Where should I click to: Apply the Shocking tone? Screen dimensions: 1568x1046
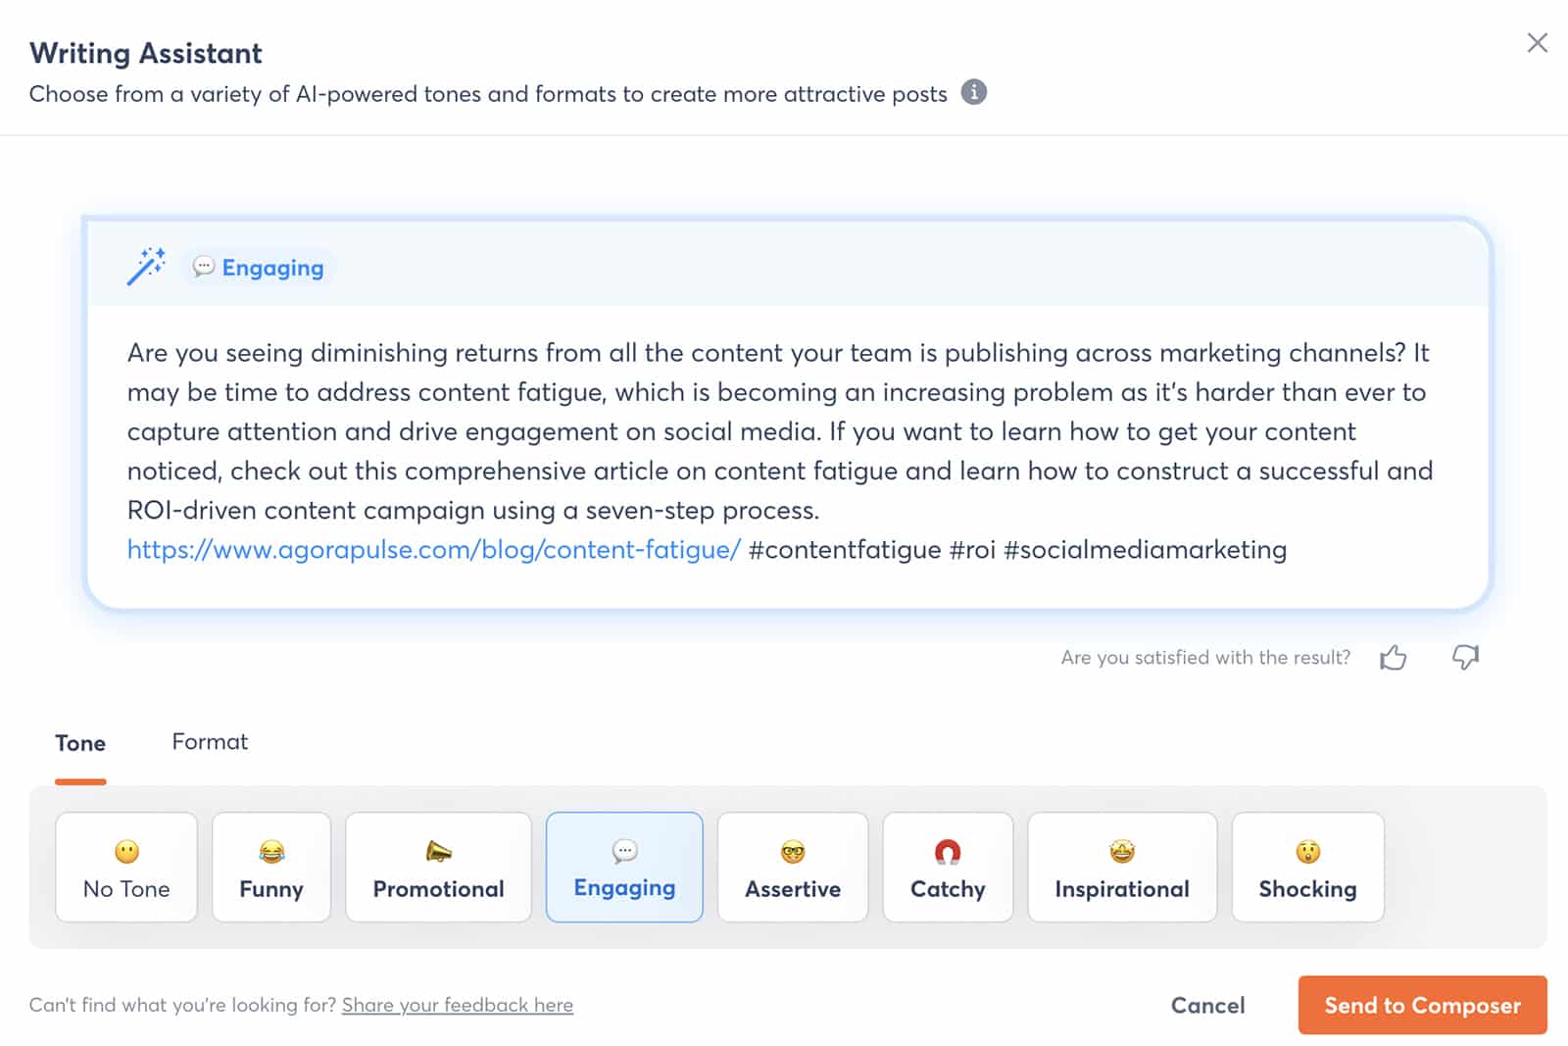[x=1307, y=868]
